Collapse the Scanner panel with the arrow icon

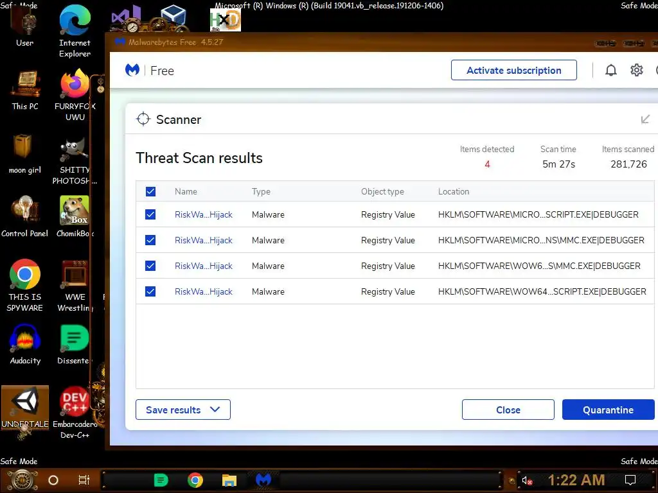645,119
